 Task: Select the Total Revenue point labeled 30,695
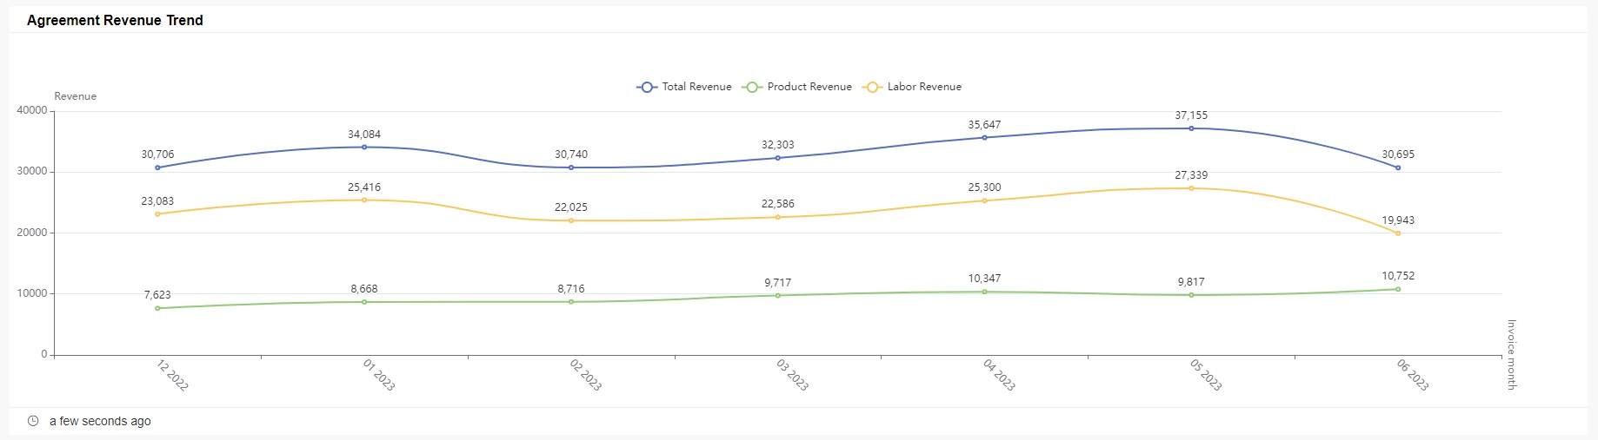tap(1398, 167)
